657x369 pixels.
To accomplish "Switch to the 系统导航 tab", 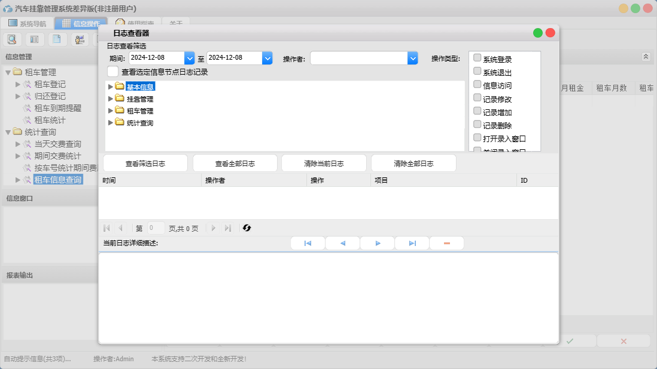I will pyautogui.click(x=27, y=24).
